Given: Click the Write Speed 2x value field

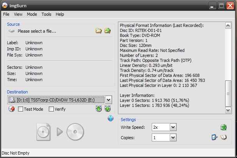Looking at the screenshot, I should 161,127.
